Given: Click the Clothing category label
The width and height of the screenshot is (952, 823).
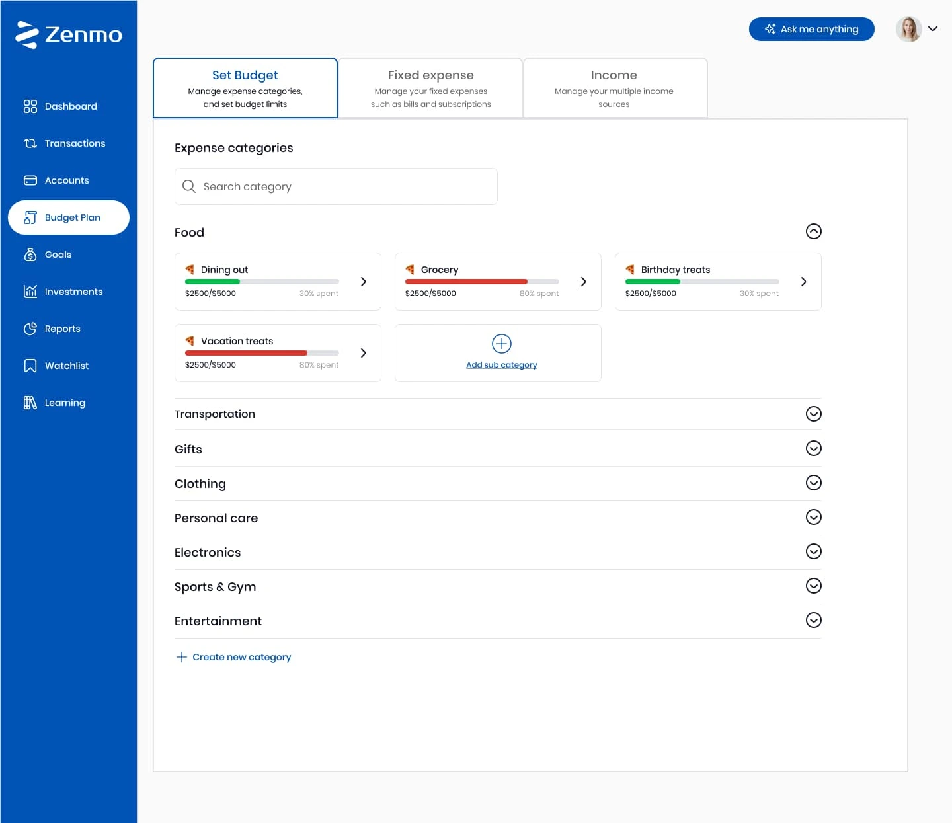Looking at the screenshot, I should (200, 484).
